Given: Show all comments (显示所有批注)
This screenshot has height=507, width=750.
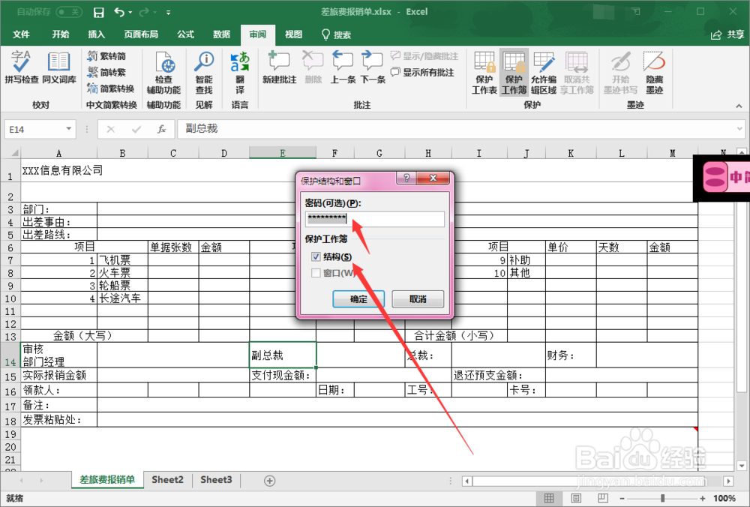Looking at the screenshot, I should (x=422, y=72).
